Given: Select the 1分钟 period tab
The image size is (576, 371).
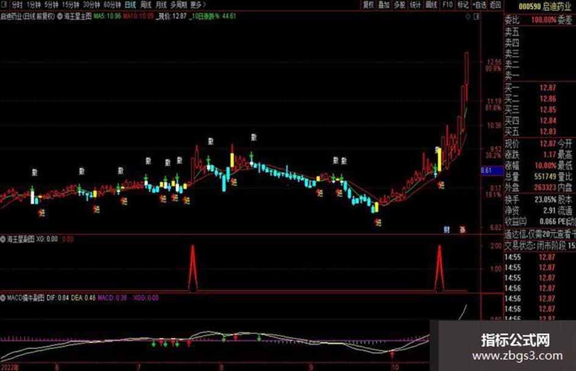Looking at the screenshot, I should 34,5.
